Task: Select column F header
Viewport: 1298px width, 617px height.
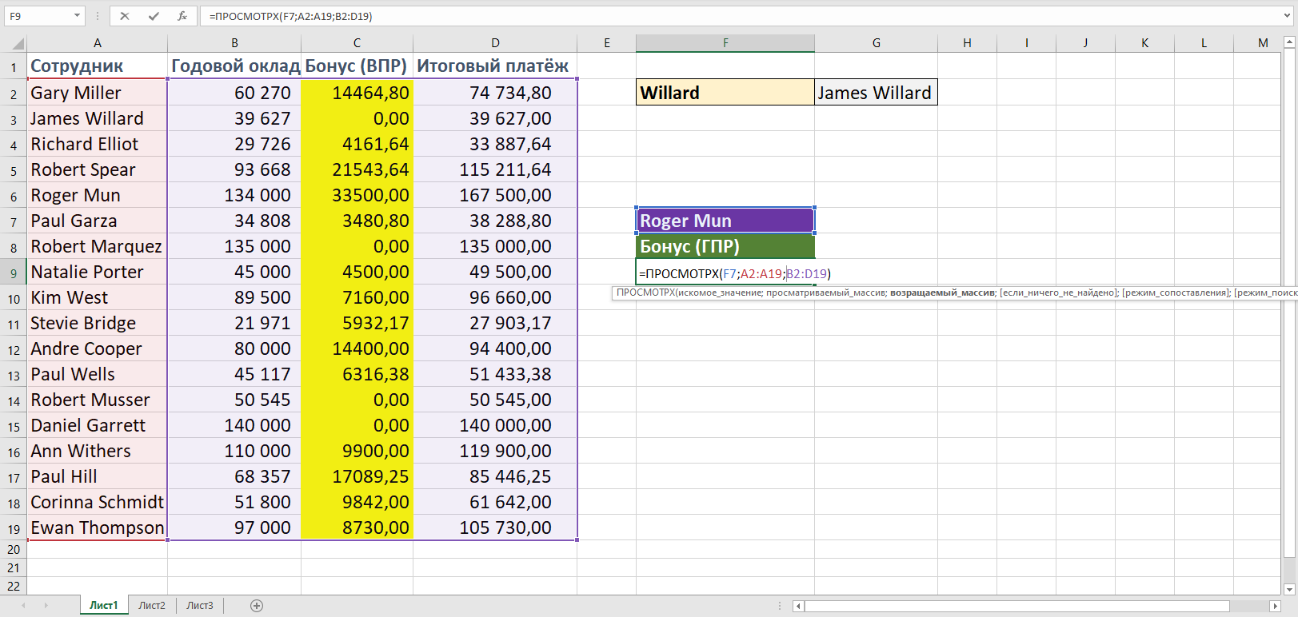Action: coord(725,43)
